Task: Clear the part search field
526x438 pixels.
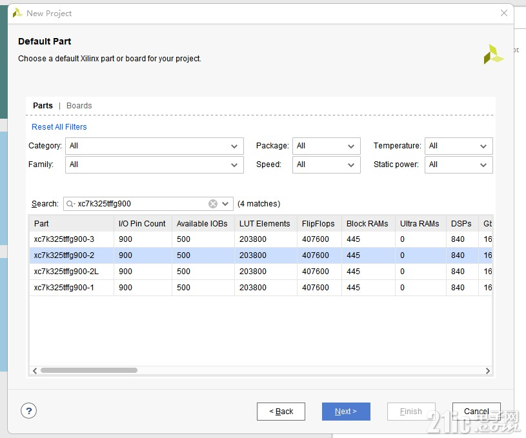Action: tap(213, 204)
